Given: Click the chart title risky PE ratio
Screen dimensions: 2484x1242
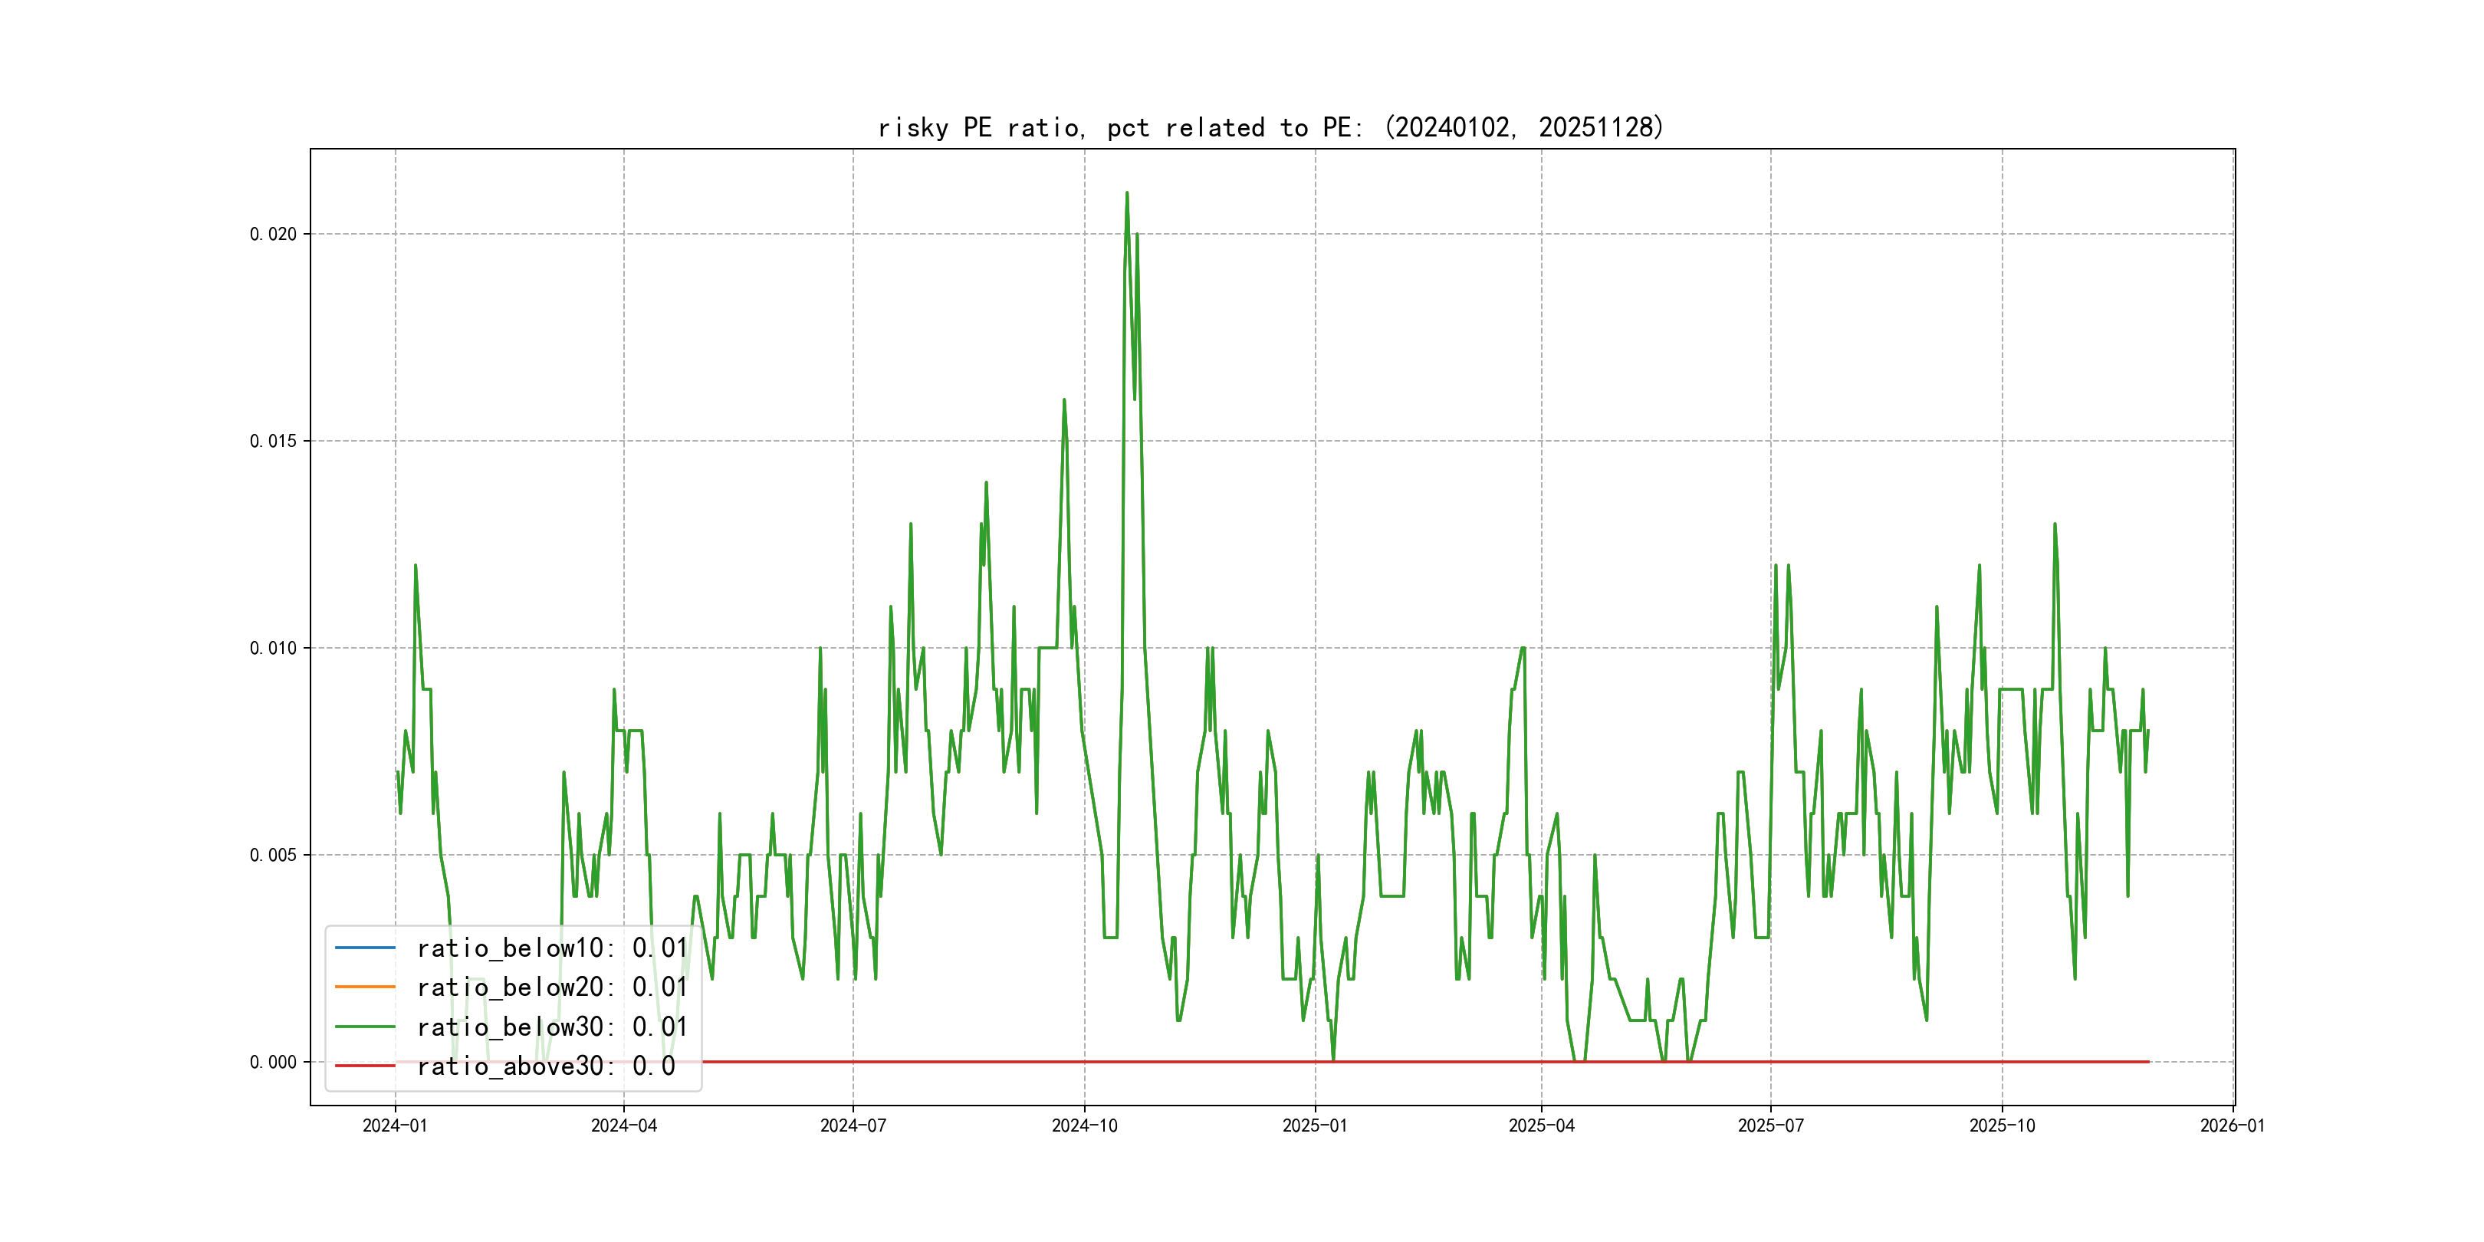Looking at the screenshot, I should click(x=1270, y=127).
